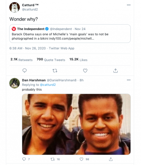Share Dan Harshman's reply

pos(111,159)
